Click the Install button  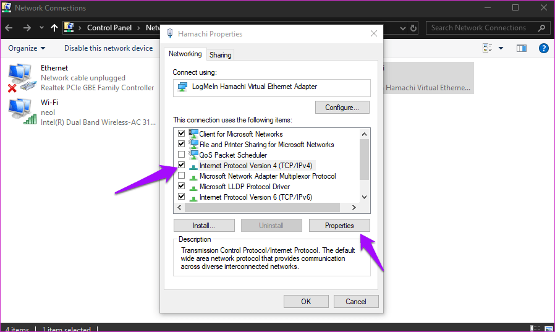(204, 226)
